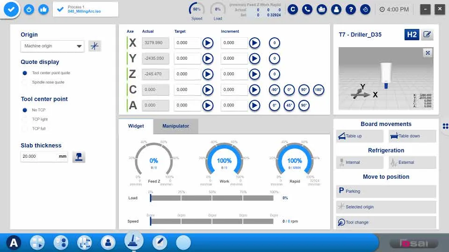Set C axis to -90°

click(x=275, y=90)
